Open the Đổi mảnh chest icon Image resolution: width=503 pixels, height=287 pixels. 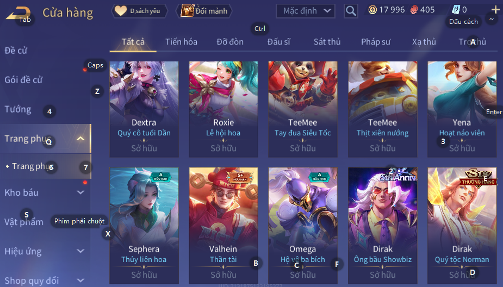pyautogui.click(x=187, y=11)
